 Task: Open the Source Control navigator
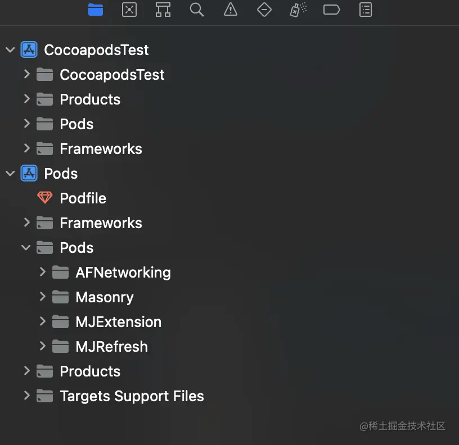[129, 10]
